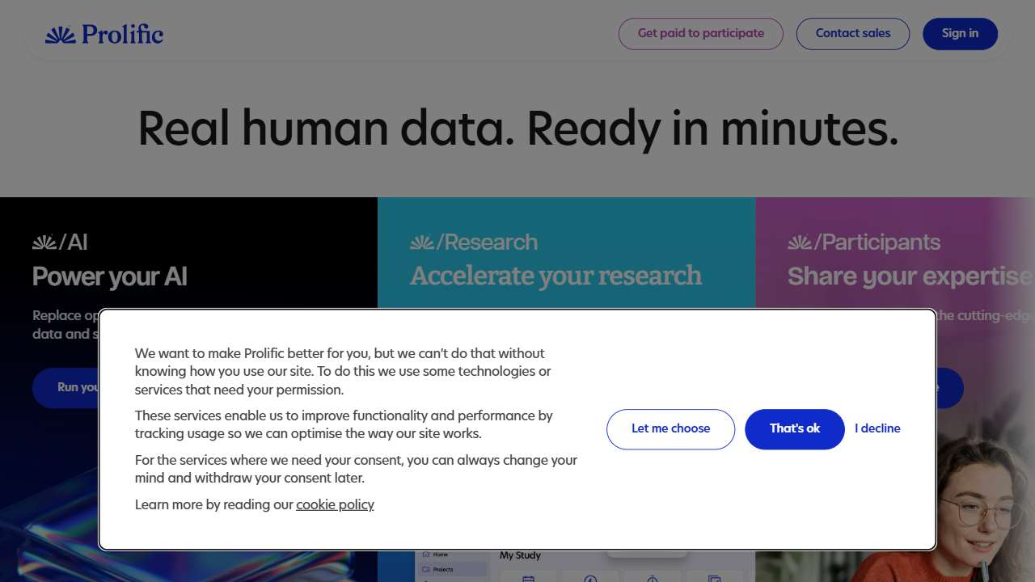1035x582 pixels.
Task: Select the 'Accelerate your research' heading
Action: (556, 276)
